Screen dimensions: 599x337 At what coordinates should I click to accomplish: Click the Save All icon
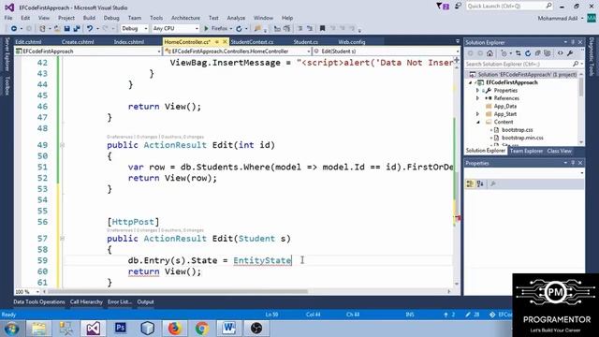pos(77,29)
